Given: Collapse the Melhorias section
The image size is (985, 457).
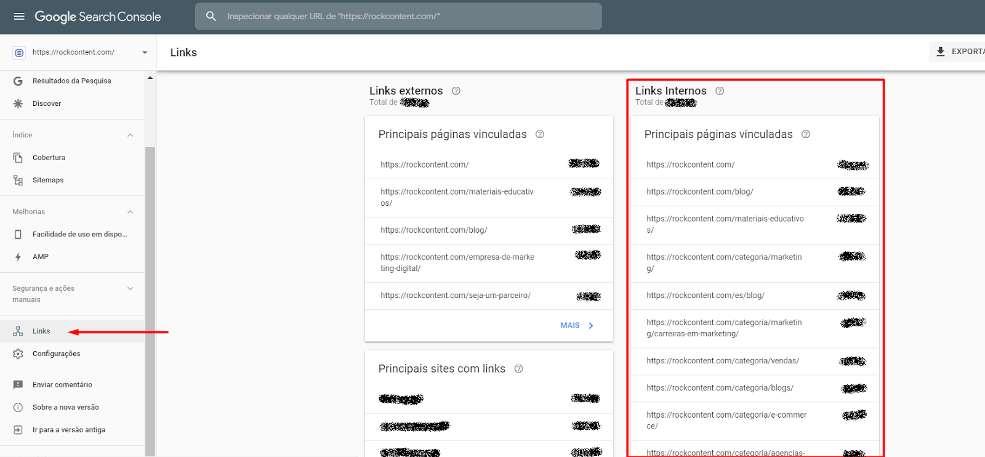Looking at the screenshot, I should pos(130,212).
